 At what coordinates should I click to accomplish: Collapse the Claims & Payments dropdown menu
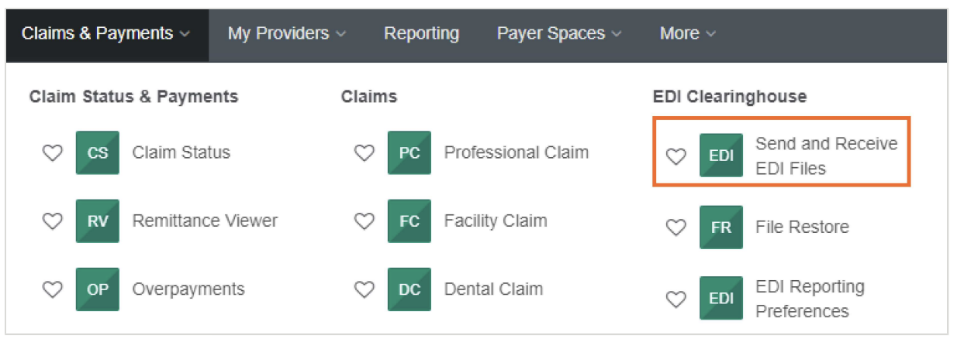pos(105,34)
